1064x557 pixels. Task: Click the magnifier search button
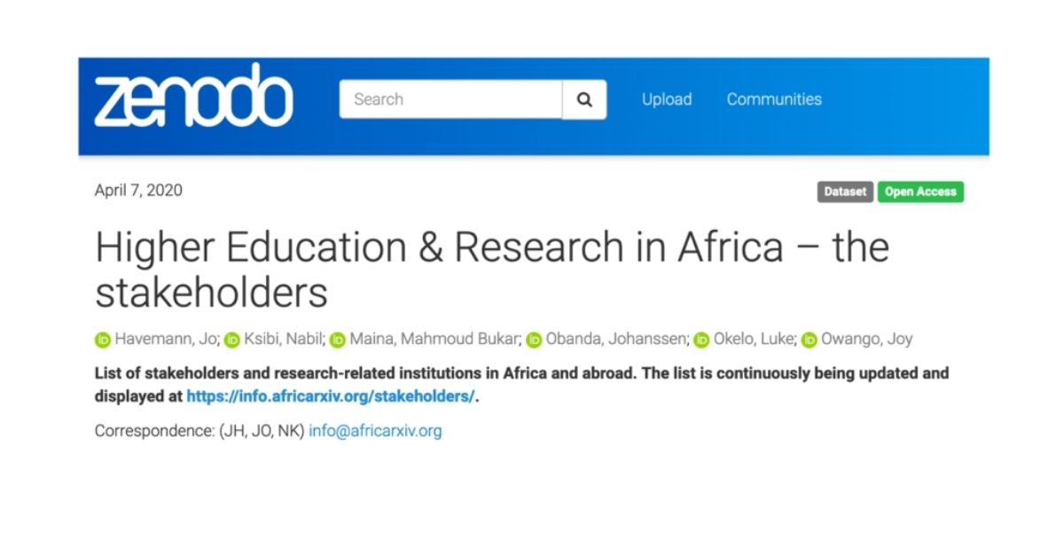coord(584,99)
